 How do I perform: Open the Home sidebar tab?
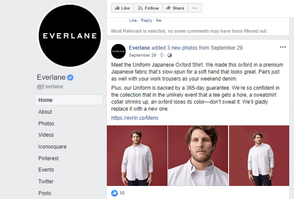tap(45, 100)
